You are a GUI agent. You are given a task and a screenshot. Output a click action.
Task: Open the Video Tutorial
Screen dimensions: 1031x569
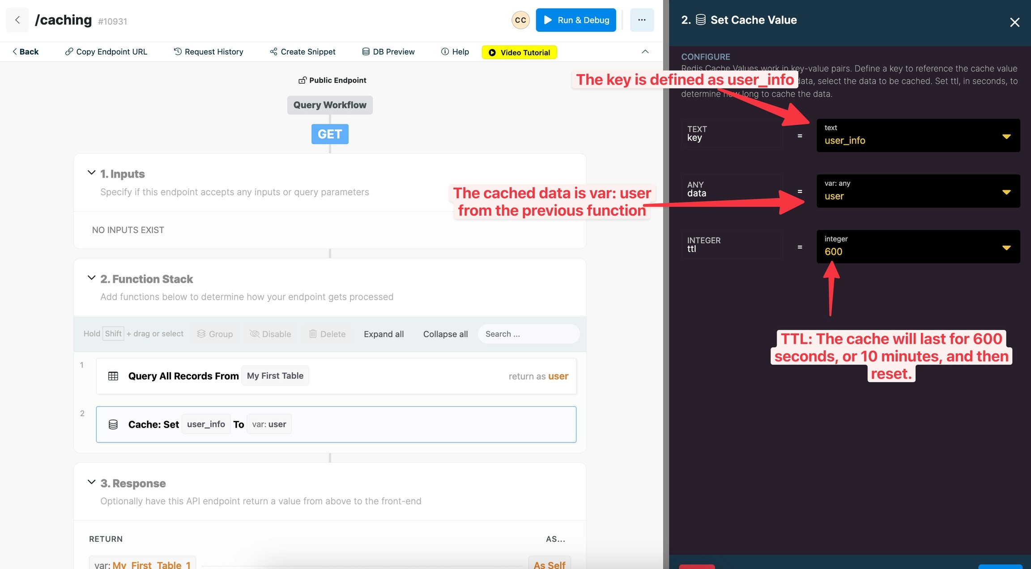tap(519, 52)
